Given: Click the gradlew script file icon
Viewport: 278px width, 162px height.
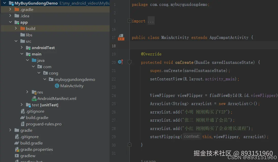Looking at the screenshot, I should point(17,156).
